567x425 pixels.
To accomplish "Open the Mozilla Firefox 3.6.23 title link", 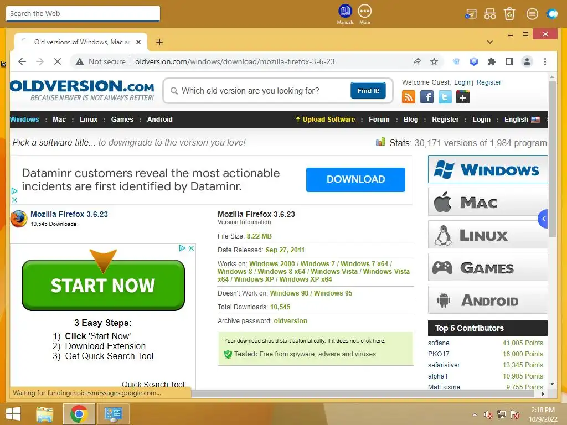I will pyautogui.click(x=69, y=214).
